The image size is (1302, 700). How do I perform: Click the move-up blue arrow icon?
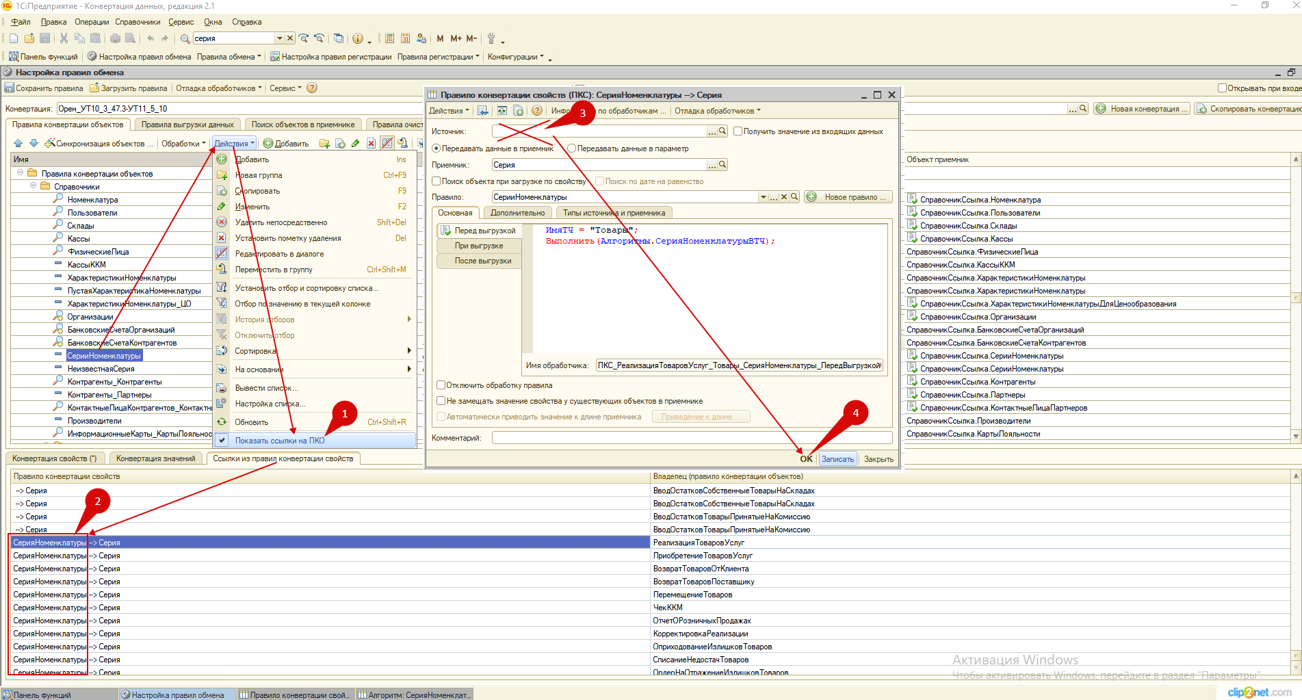pyautogui.click(x=18, y=144)
